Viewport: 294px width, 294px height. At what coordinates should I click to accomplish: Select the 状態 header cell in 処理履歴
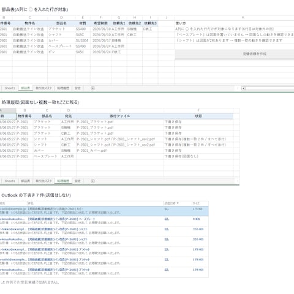pyautogui.click(x=198, y=116)
